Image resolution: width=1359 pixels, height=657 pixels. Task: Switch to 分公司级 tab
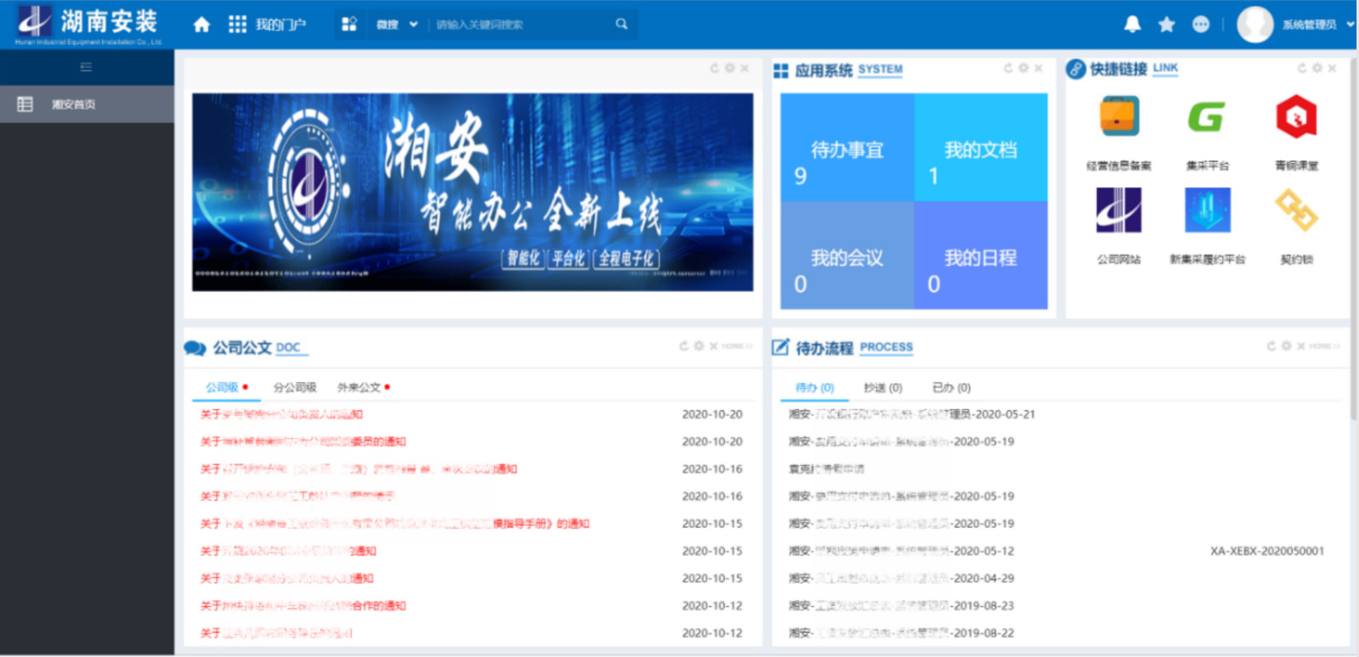[x=294, y=387]
